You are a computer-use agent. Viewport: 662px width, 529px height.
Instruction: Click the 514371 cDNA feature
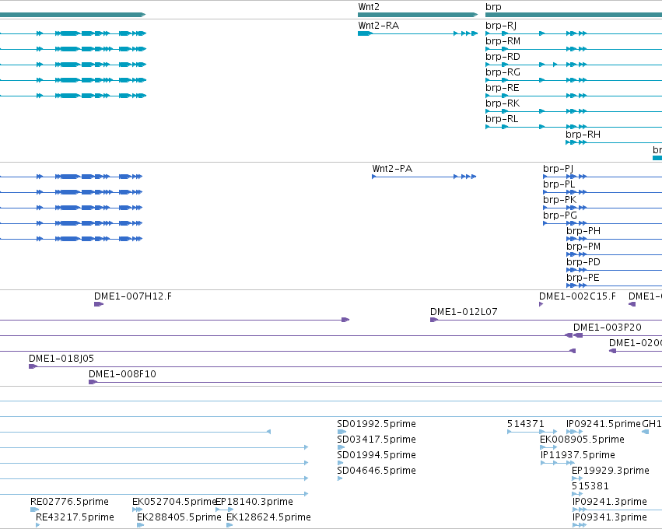[x=532, y=432]
